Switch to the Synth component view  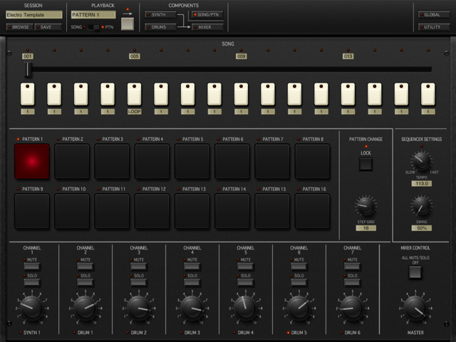point(160,14)
